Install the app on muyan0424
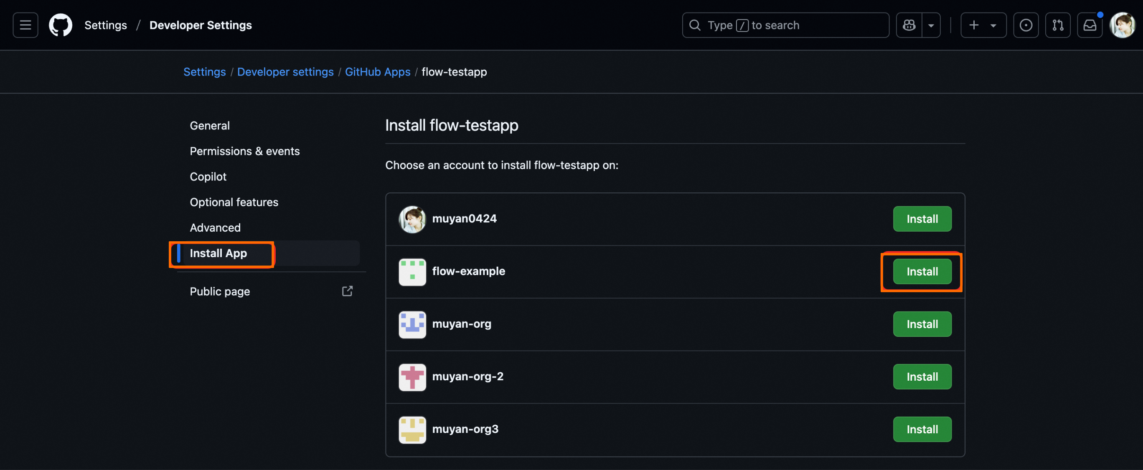This screenshot has width=1143, height=470. tap(922, 219)
